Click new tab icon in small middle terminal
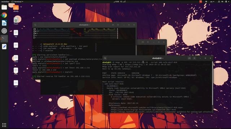 [x=143, y=42]
